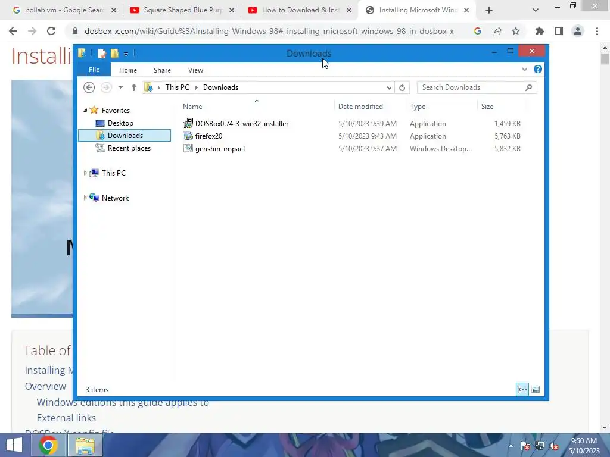Refresh the Downloads folder view
Image resolution: width=610 pixels, height=457 pixels.
pyautogui.click(x=402, y=87)
